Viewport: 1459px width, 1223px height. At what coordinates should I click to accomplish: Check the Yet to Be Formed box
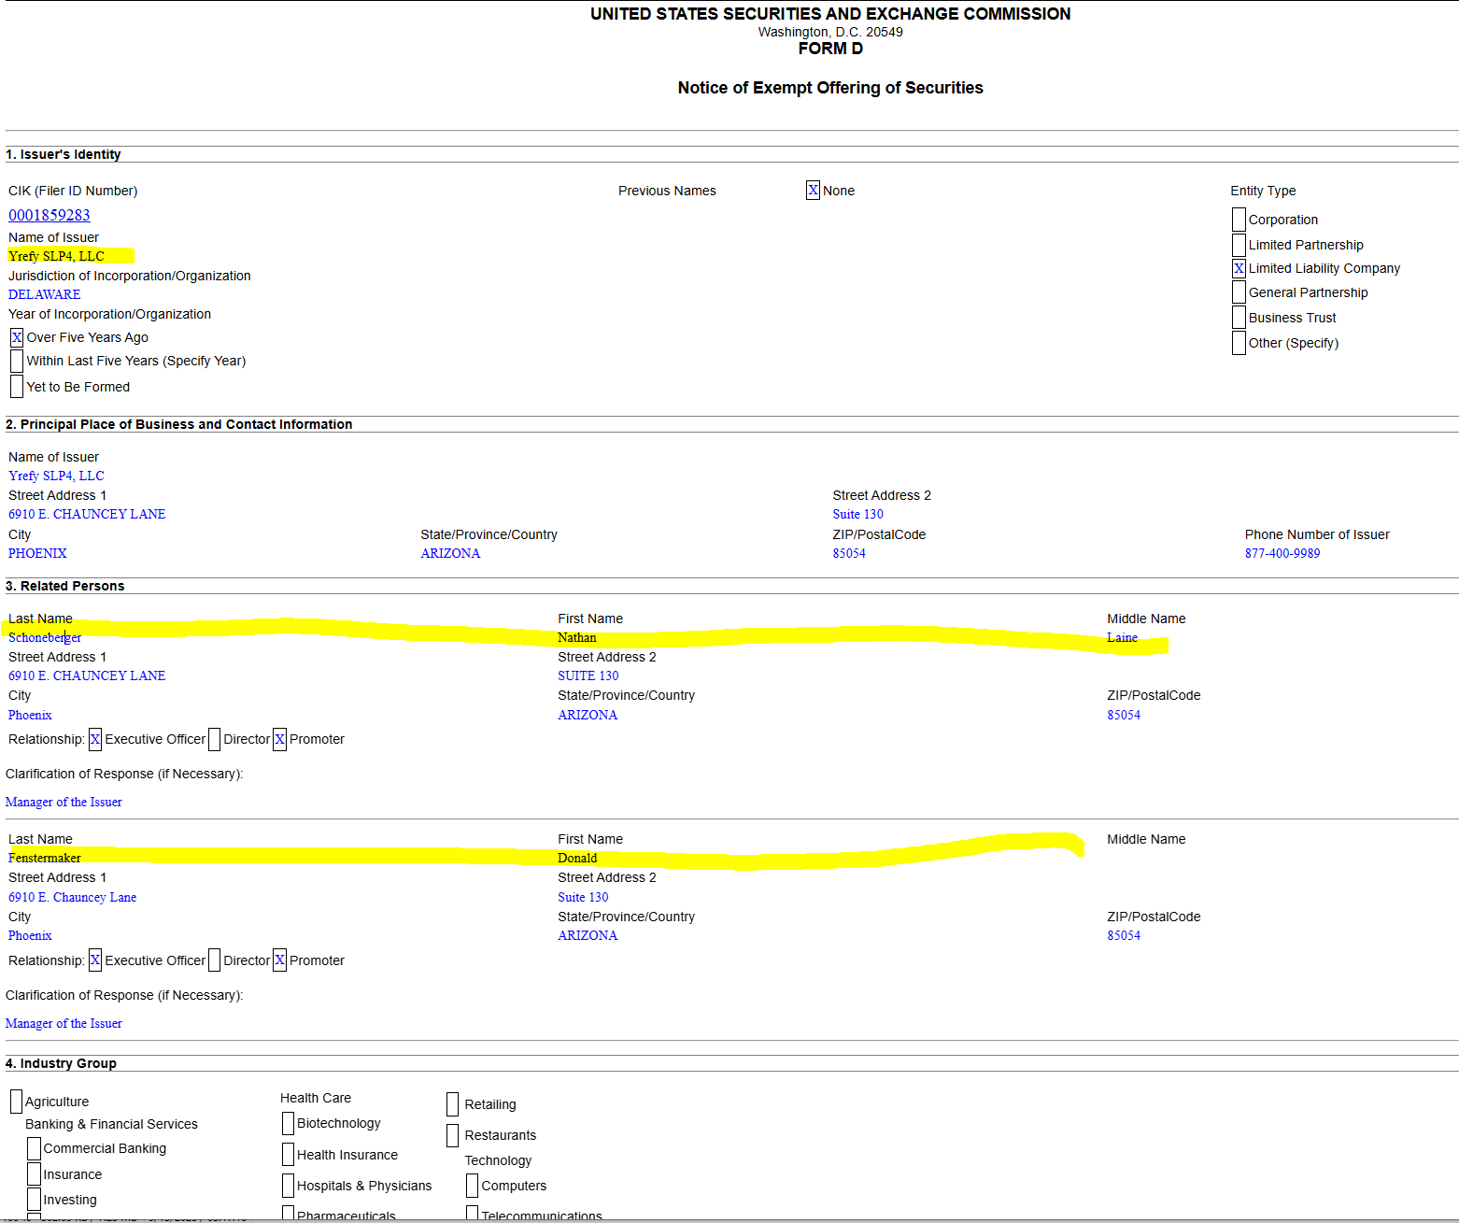[17, 387]
